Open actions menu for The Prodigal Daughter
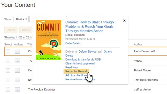 pyautogui.click(x=17, y=90)
